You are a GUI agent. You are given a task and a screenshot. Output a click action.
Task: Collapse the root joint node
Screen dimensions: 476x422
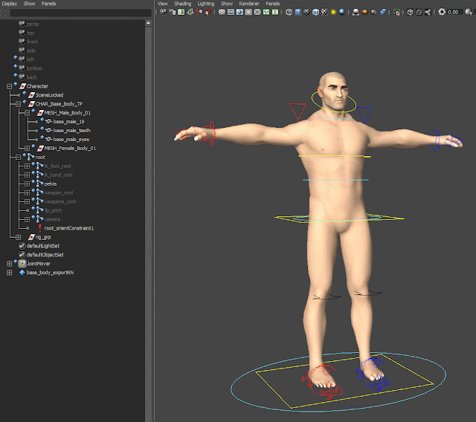[18, 157]
